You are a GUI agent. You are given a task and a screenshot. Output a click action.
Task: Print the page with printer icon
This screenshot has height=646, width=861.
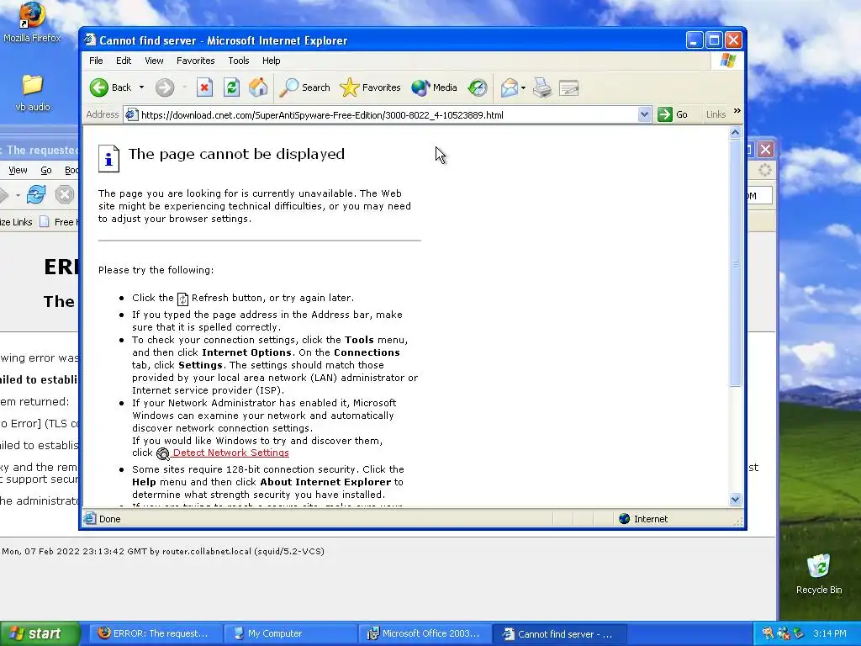pyautogui.click(x=542, y=87)
